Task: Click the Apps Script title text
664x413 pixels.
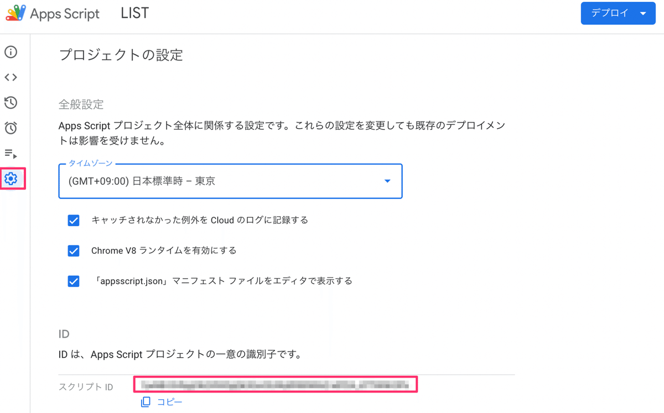Action: coord(65,14)
